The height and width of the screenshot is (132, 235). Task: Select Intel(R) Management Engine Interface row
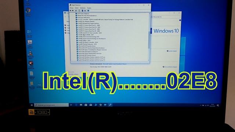(x=87, y=23)
